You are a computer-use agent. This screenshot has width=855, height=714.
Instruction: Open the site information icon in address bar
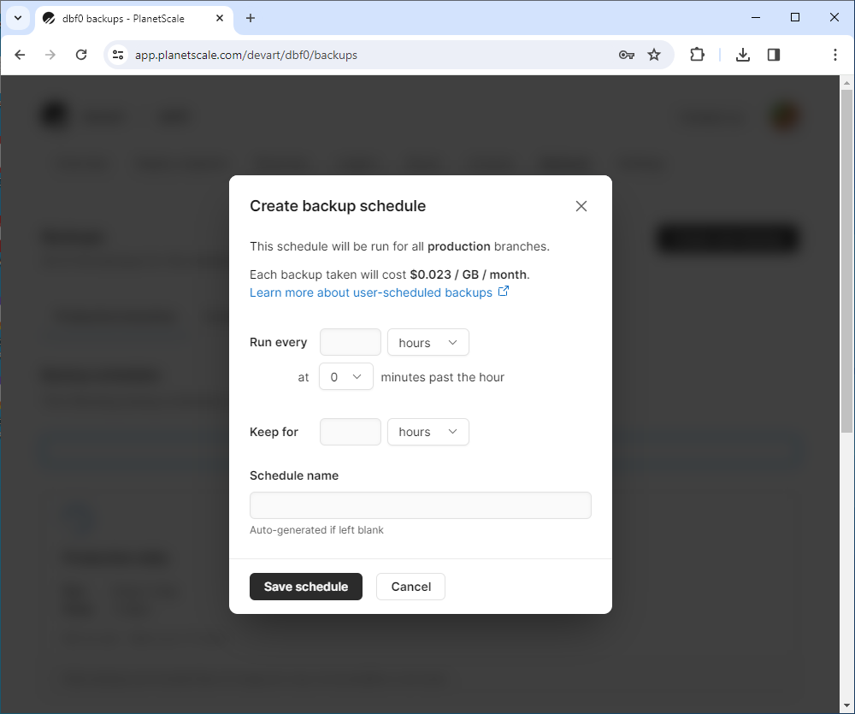click(118, 55)
